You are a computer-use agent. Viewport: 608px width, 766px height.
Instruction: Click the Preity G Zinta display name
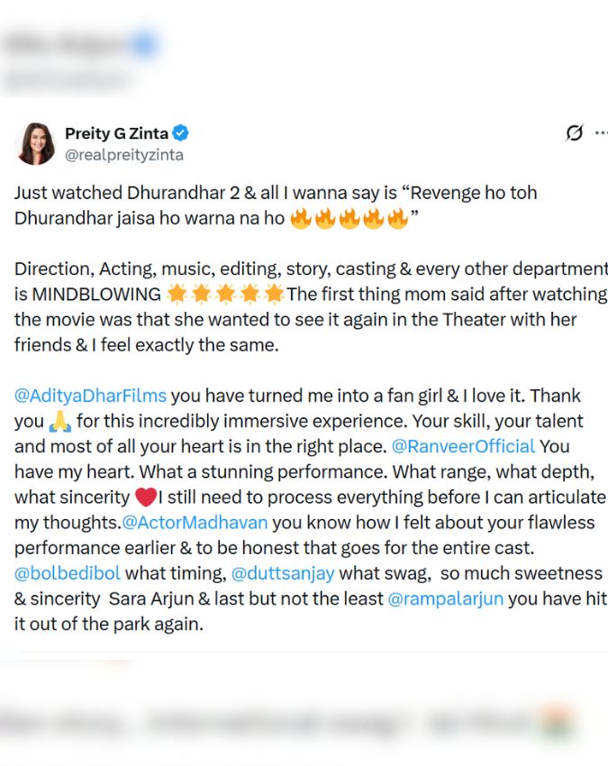(116, 133)
